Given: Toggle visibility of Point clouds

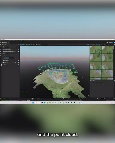Looking at the screenshot, I should pos(19,54).
